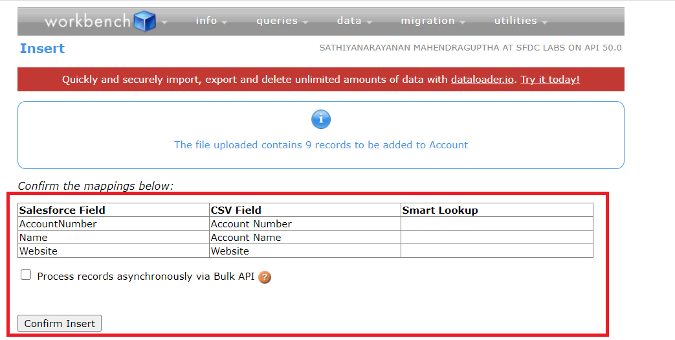
Task: Open the utilities menu
Action: pyautogui.click(x=515, y=21)
